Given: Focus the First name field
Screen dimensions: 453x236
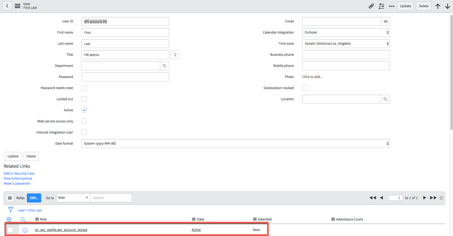Looking at the screenshot, I should click(x=125, y=32).
